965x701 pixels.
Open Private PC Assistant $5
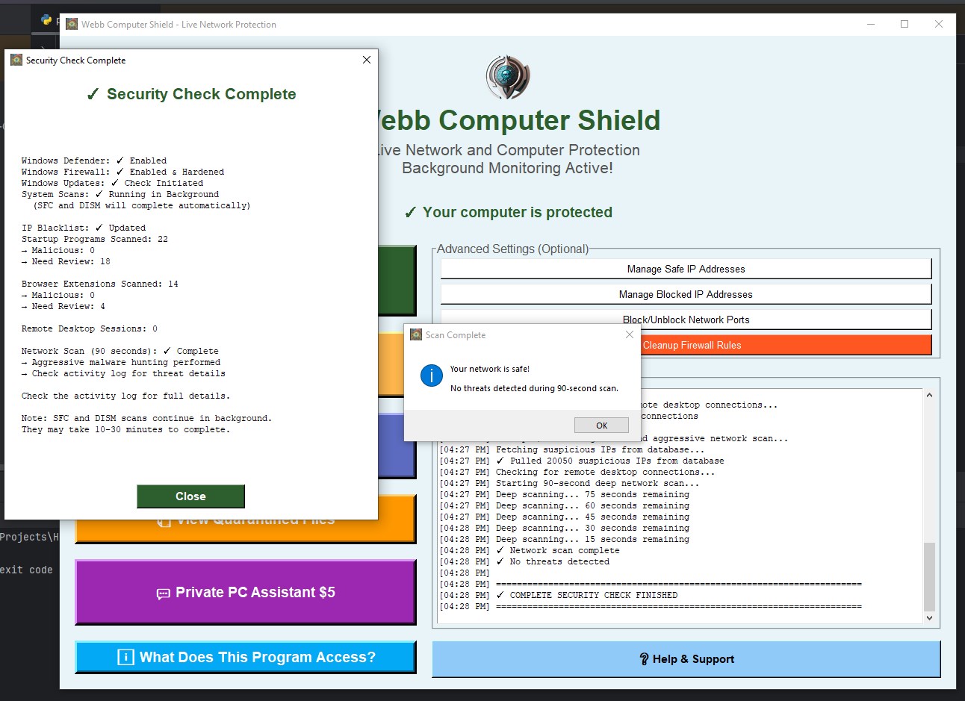245,593
